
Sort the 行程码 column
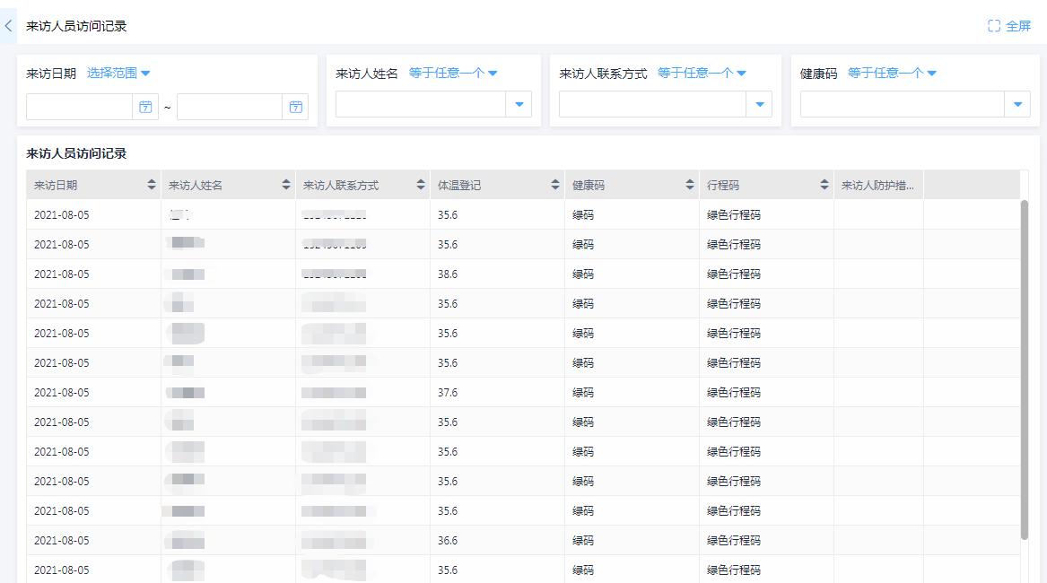825,183
